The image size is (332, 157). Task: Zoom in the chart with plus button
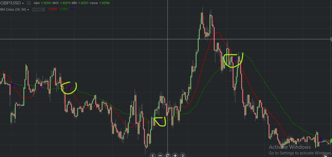175,155
